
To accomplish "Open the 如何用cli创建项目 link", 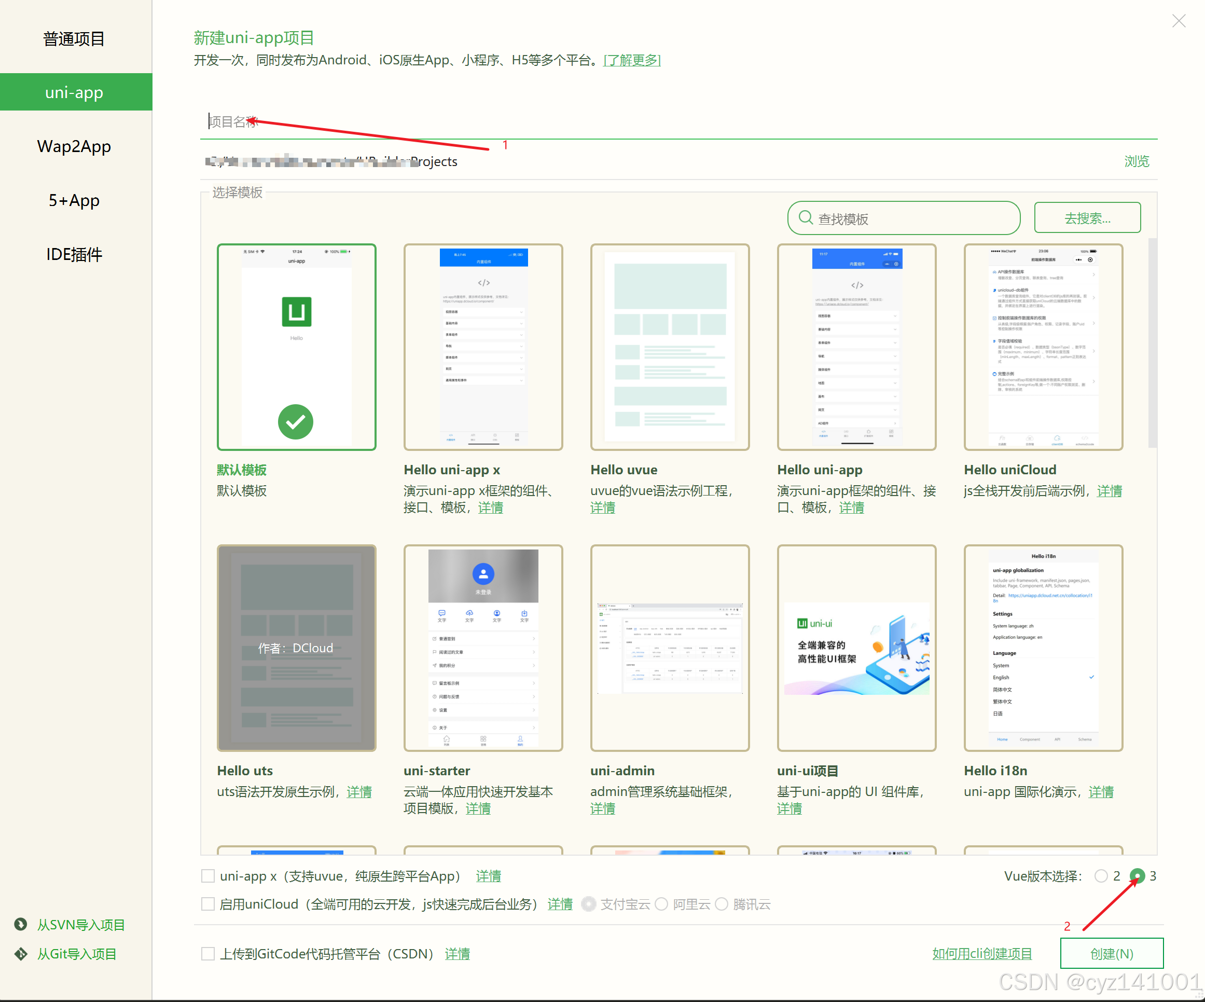I will click(982, 953).
